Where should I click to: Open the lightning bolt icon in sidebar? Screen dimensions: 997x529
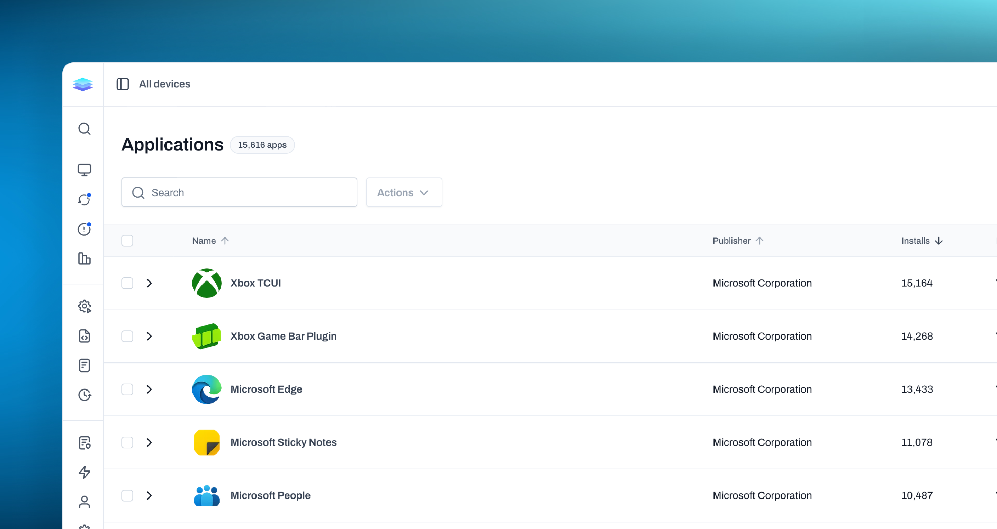point(84,472)
